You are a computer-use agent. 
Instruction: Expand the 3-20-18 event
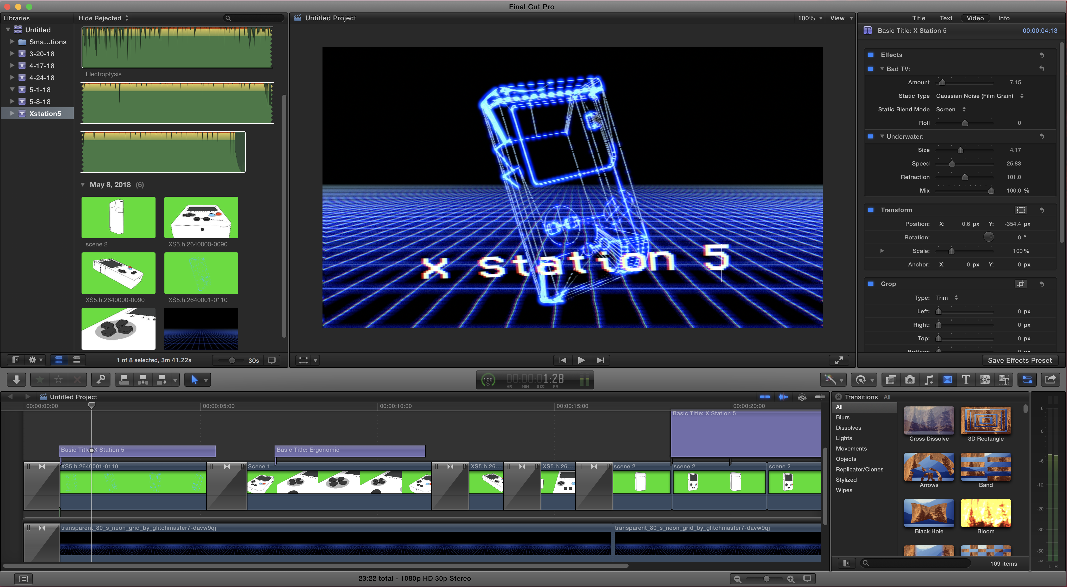[12, 54]
